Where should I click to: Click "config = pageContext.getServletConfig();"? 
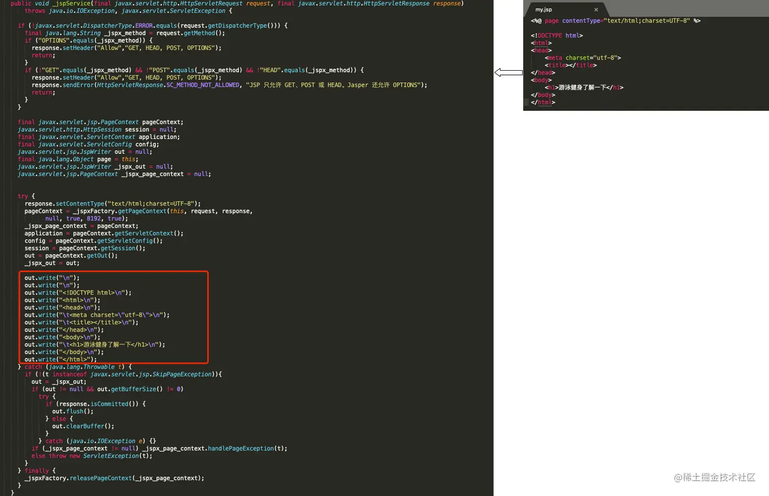[94, 241]
